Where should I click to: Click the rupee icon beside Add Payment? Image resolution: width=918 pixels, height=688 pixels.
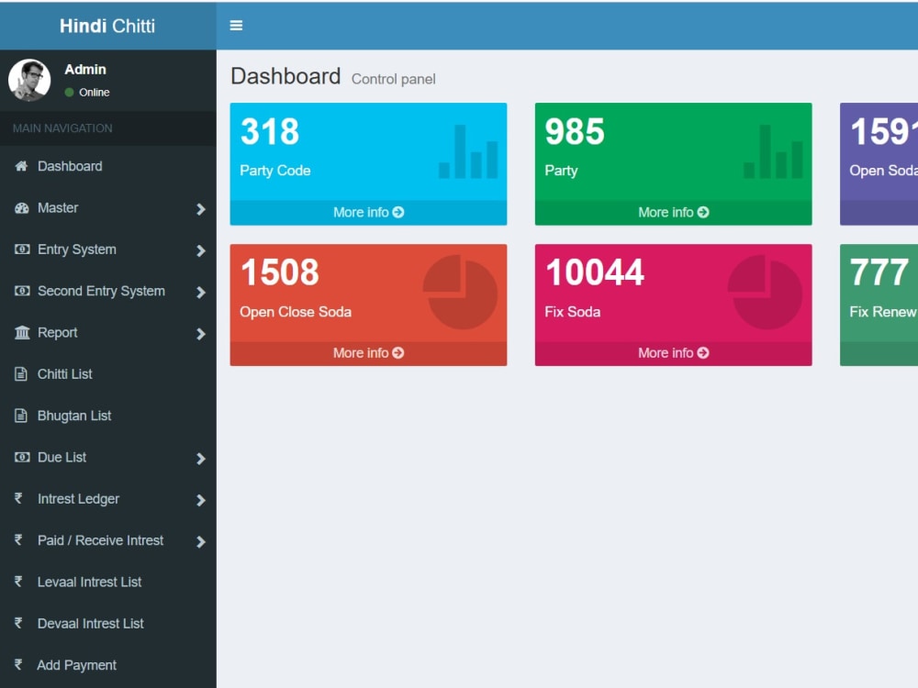[x=18, y=664]
